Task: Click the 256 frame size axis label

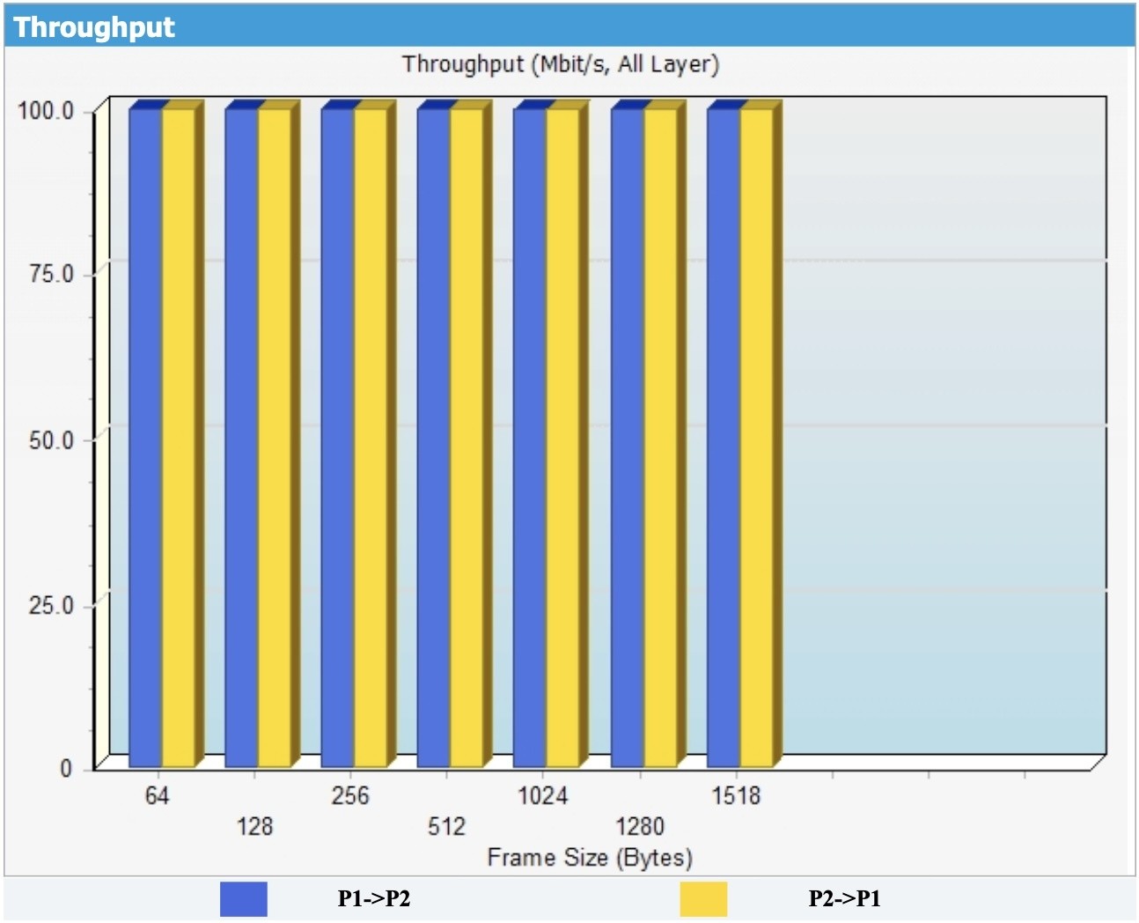Action: [349, 796]
